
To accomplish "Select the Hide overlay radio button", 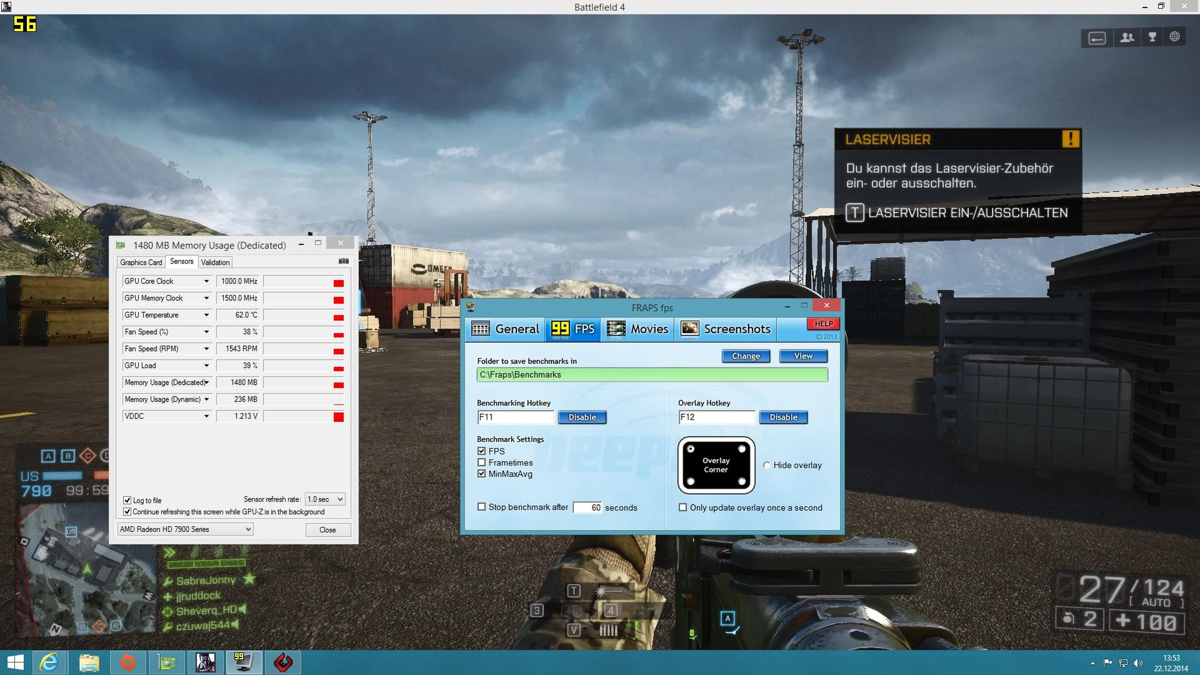I will [x=767, y=465].
